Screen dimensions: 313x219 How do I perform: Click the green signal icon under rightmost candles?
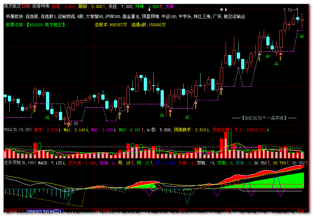click(302, 36)
